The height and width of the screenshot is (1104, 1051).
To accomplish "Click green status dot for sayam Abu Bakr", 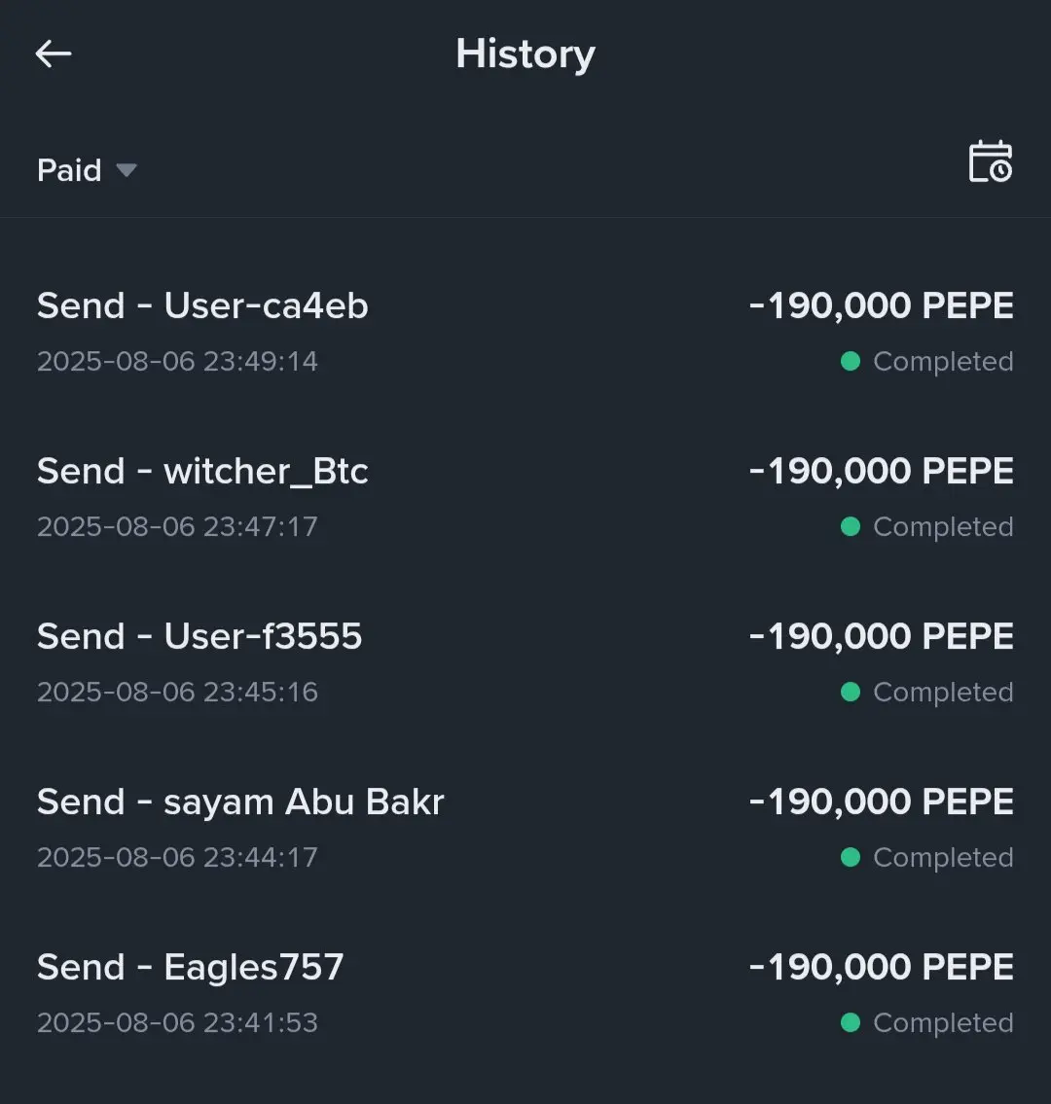I will 851,858.
